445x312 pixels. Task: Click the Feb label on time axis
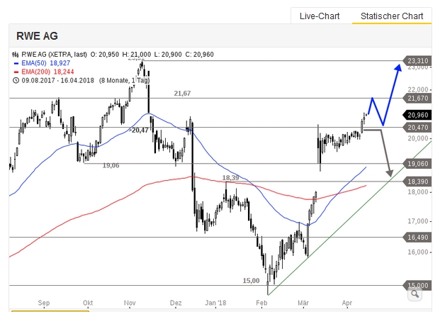click(261, 303)
